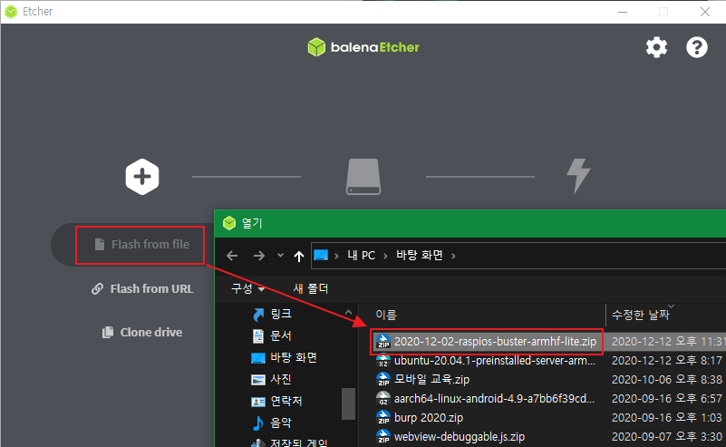
Task: Open Etcher settings gear icon
Action: click(656, 47)
